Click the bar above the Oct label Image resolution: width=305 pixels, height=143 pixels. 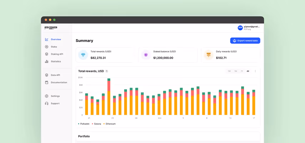click(x=159, y=104)
